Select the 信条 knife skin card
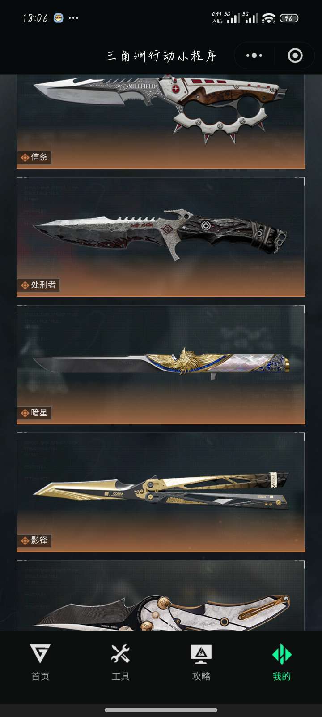This screenshot has width=322, height=717. click(161, 121)
